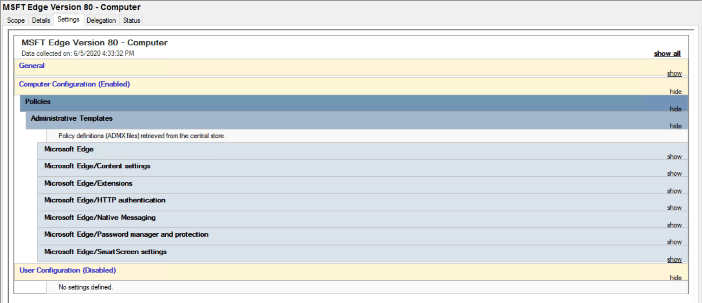Show the General section
The width and height of the screenshot is (702, 303).
point(674,73)
